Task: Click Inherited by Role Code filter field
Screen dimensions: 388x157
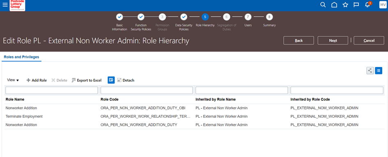Action: click(x=337, y=90)
